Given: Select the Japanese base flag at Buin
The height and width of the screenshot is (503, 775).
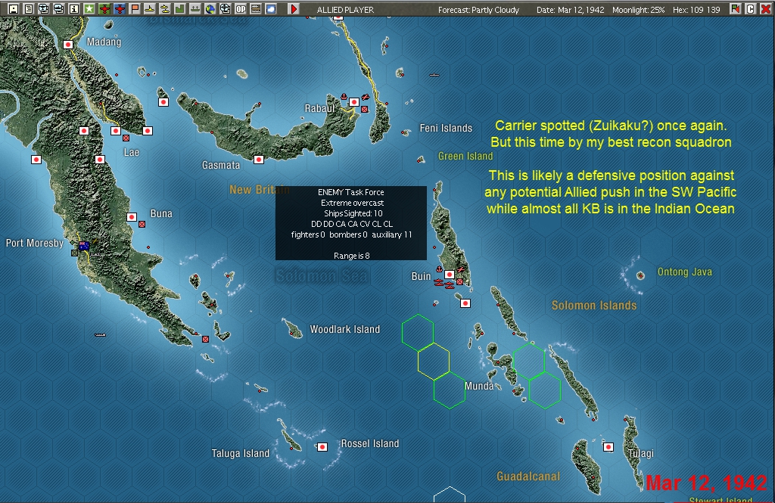Looking at the screenshot, I should click(x=450, y=275).
